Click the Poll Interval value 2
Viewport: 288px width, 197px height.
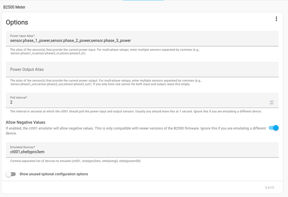click(x=12, y=102)
